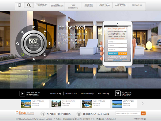Click the info@siesta-realestate.com email link
The width and height of the screenshot is (161, 121).
coord(106,119)
